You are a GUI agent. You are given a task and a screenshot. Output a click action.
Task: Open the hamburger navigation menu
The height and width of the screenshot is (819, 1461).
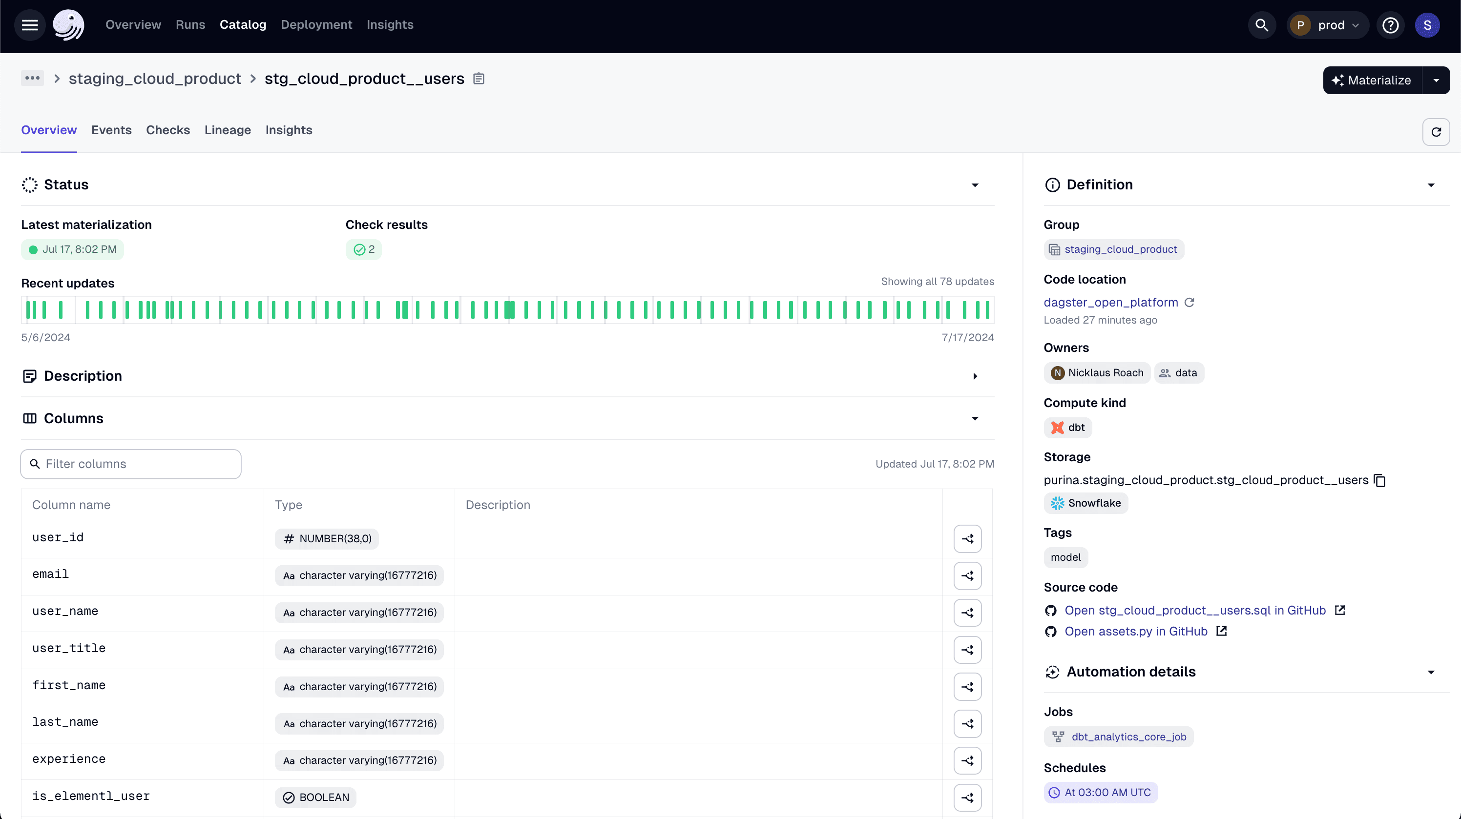[x=29, y=24]
